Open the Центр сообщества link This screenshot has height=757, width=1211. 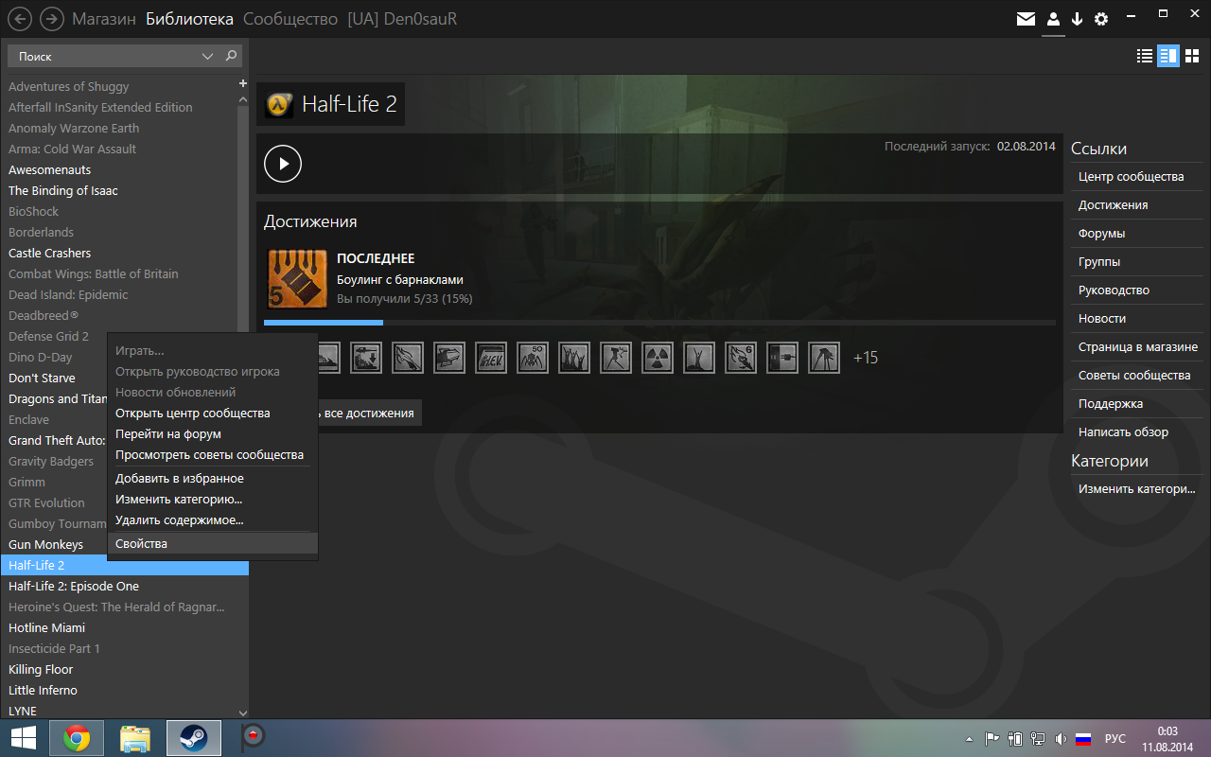tap(1131, 177)
